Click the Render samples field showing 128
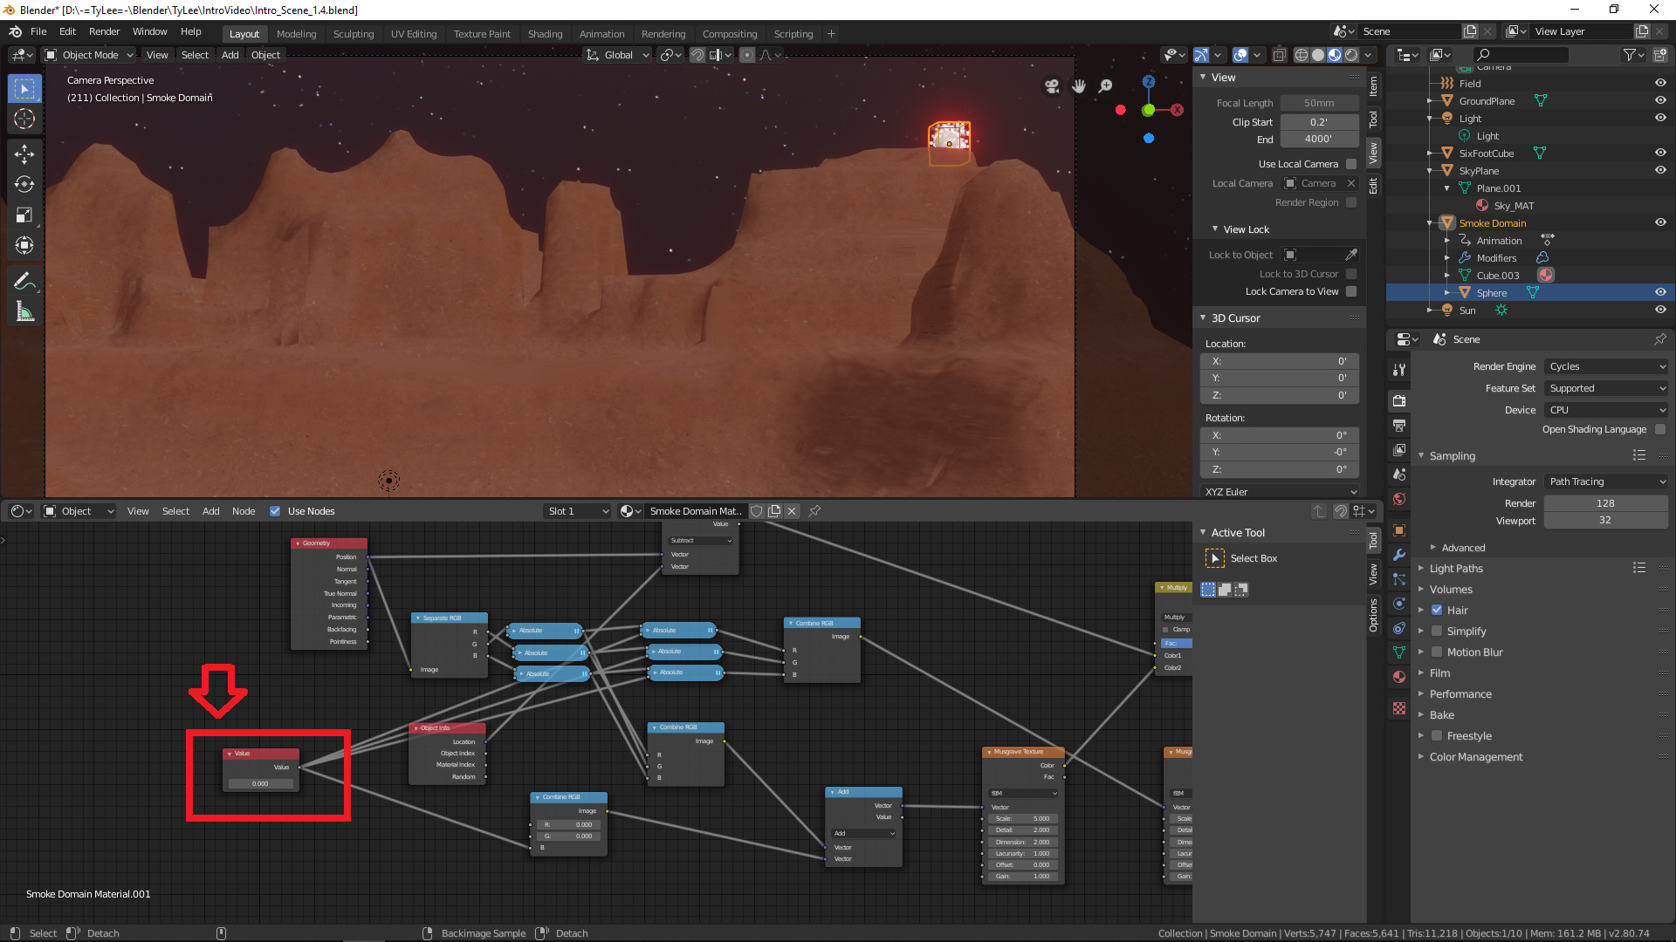The image size is (1676, 942). 1606,503
